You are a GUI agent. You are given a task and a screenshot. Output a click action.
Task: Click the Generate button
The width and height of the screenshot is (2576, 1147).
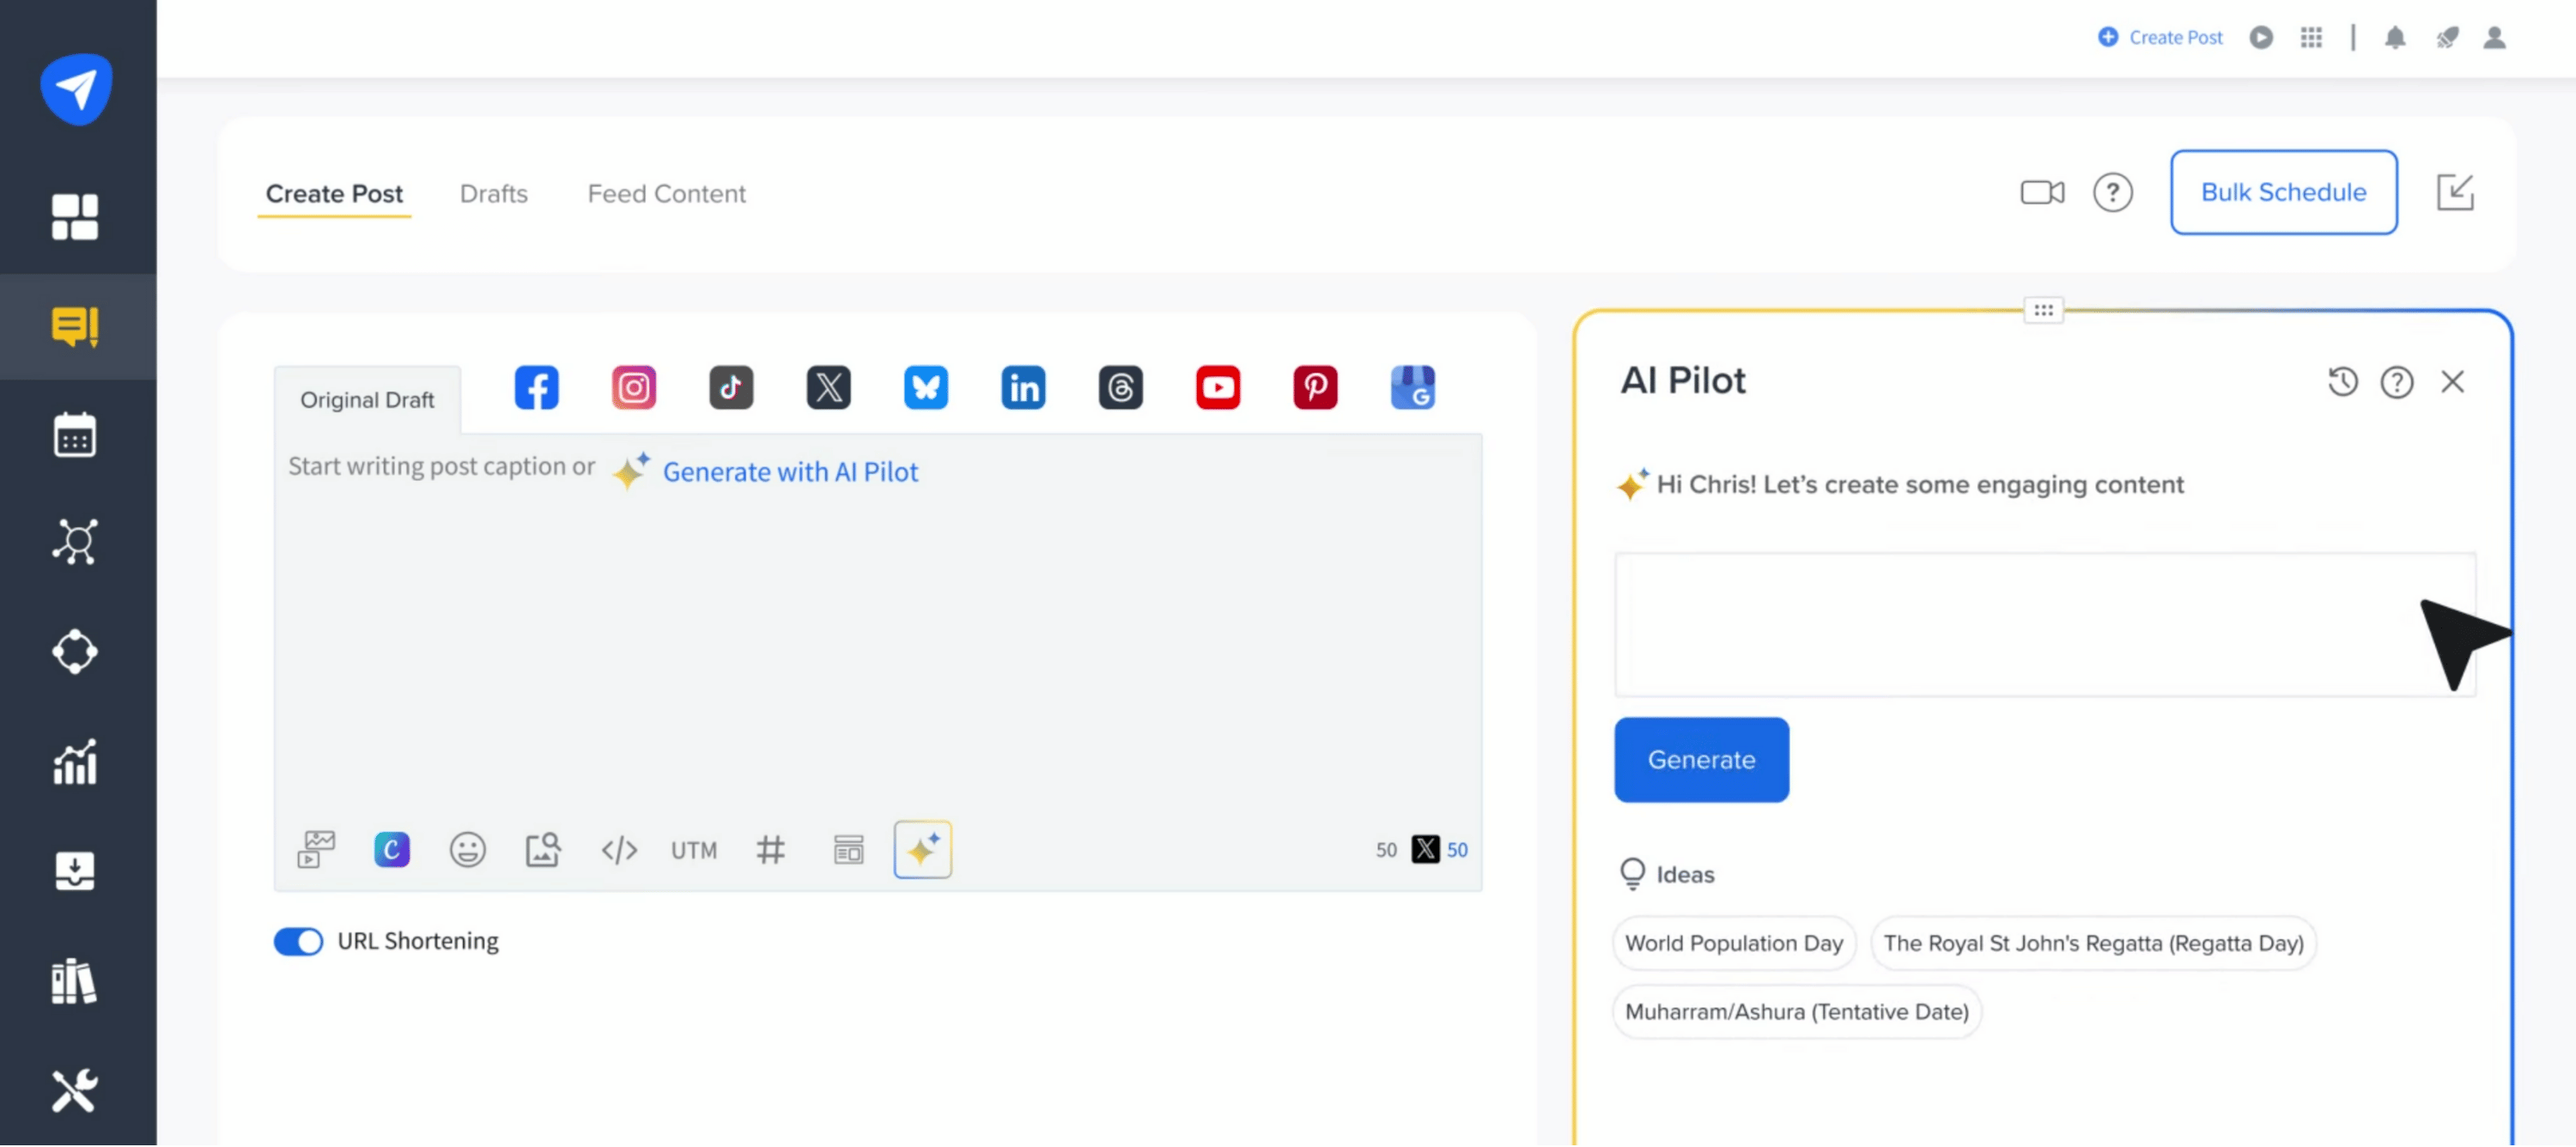tap(1700, 760)
